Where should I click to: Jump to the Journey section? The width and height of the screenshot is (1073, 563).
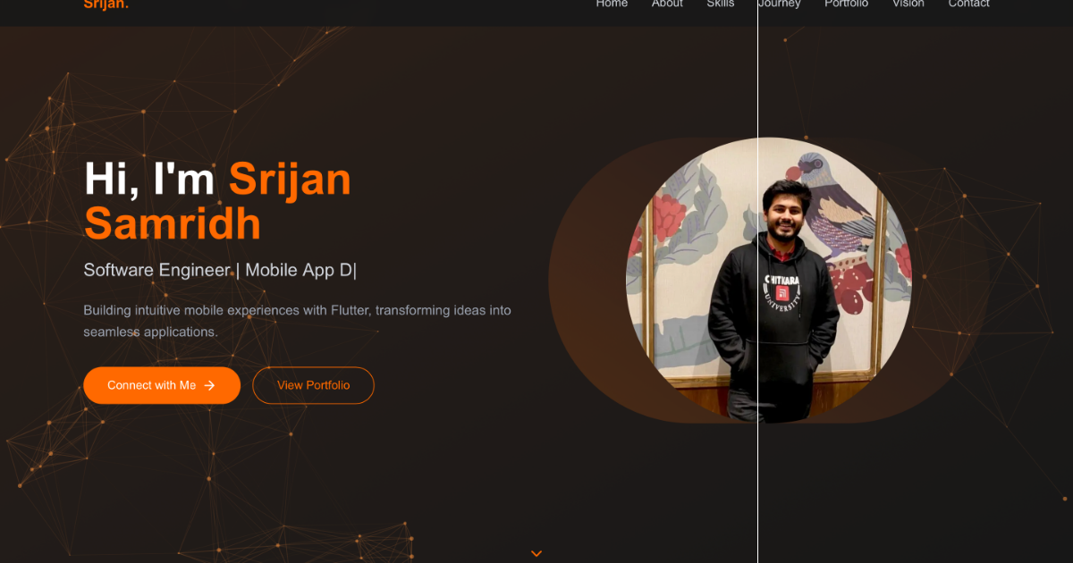779,4
